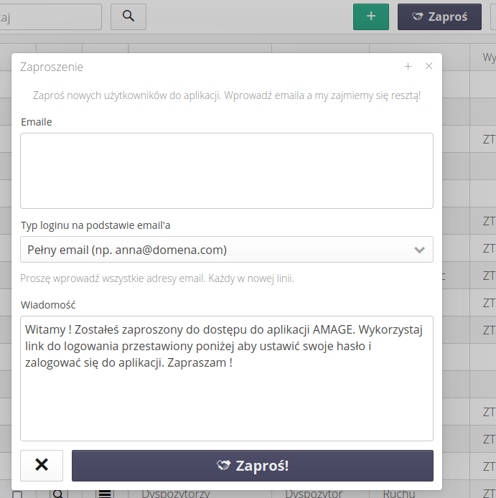This screenshot has width=496, height=498.
Task: Select the Dyspozytor cell in the bottom row
Action: [x=314, y=494]
